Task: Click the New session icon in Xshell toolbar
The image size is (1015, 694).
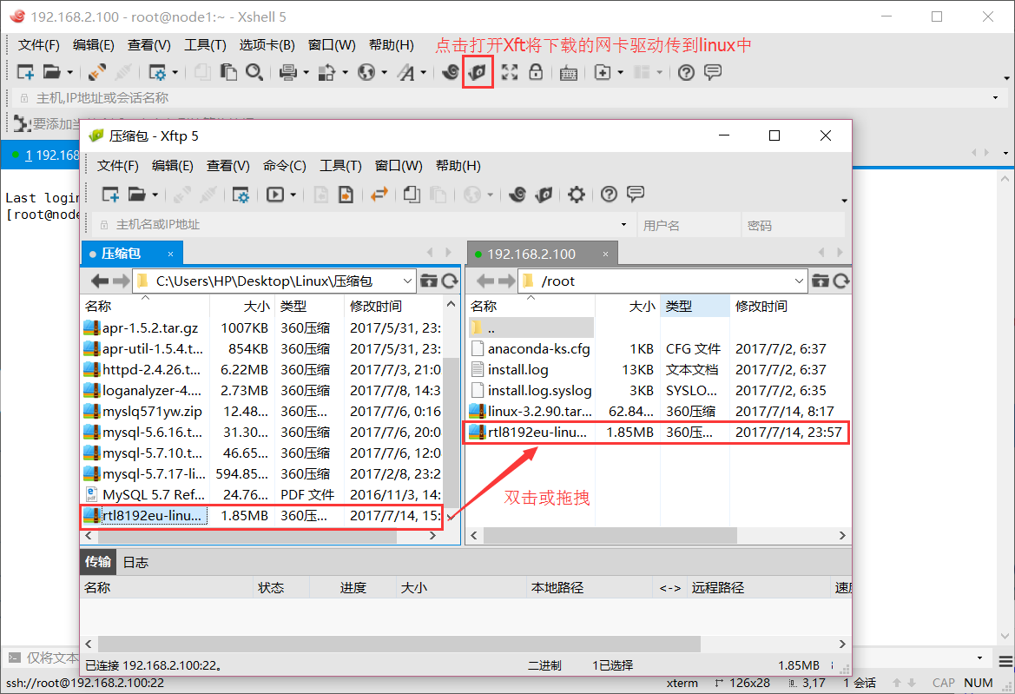Action: pyautogui.click(x=25, y=72)
